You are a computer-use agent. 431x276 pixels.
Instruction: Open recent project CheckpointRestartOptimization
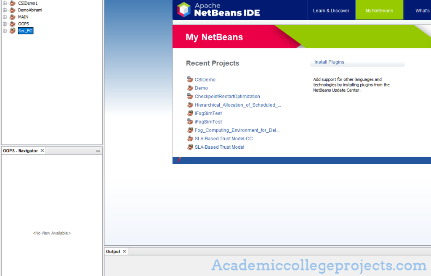point(227,97)
